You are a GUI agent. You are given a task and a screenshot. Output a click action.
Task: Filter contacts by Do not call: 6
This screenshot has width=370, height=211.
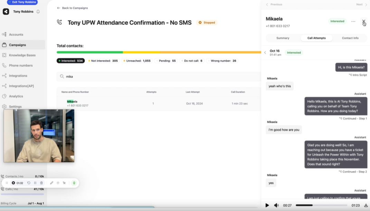click(x=192, y=61)
